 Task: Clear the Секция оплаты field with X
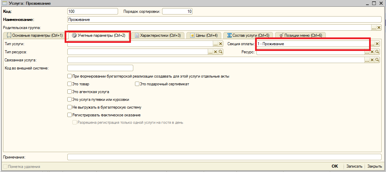pyautogui.click(x=377, y=44)
